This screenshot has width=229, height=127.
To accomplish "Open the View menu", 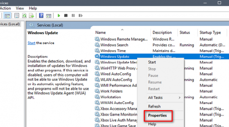I will click(x=20, y=8).
